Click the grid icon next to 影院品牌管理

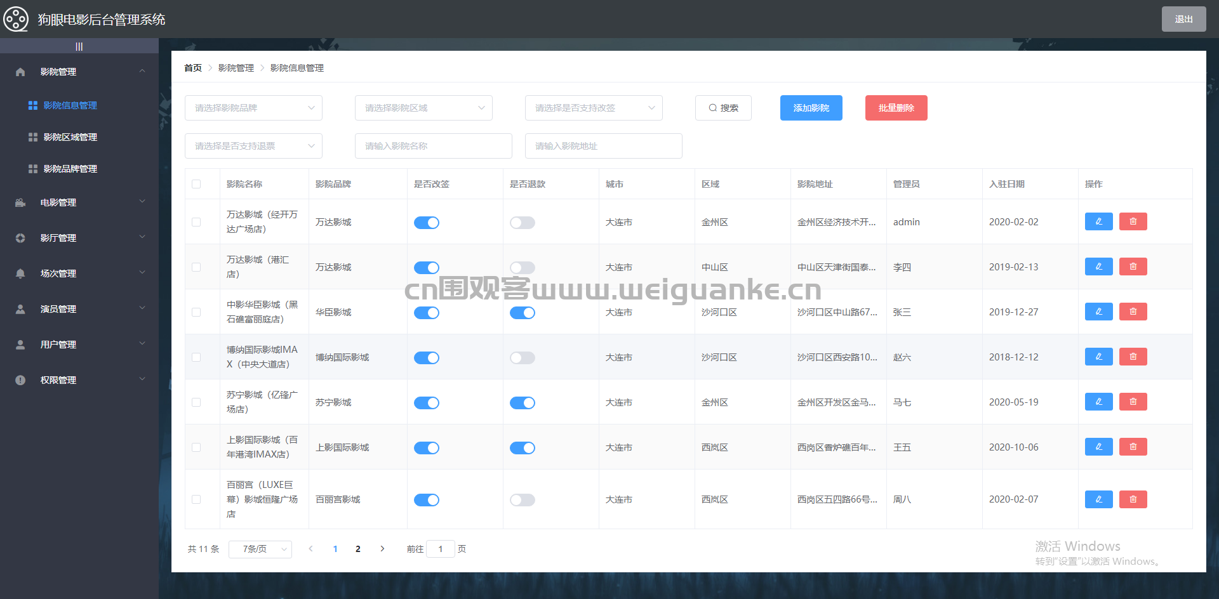pos(33,169)
